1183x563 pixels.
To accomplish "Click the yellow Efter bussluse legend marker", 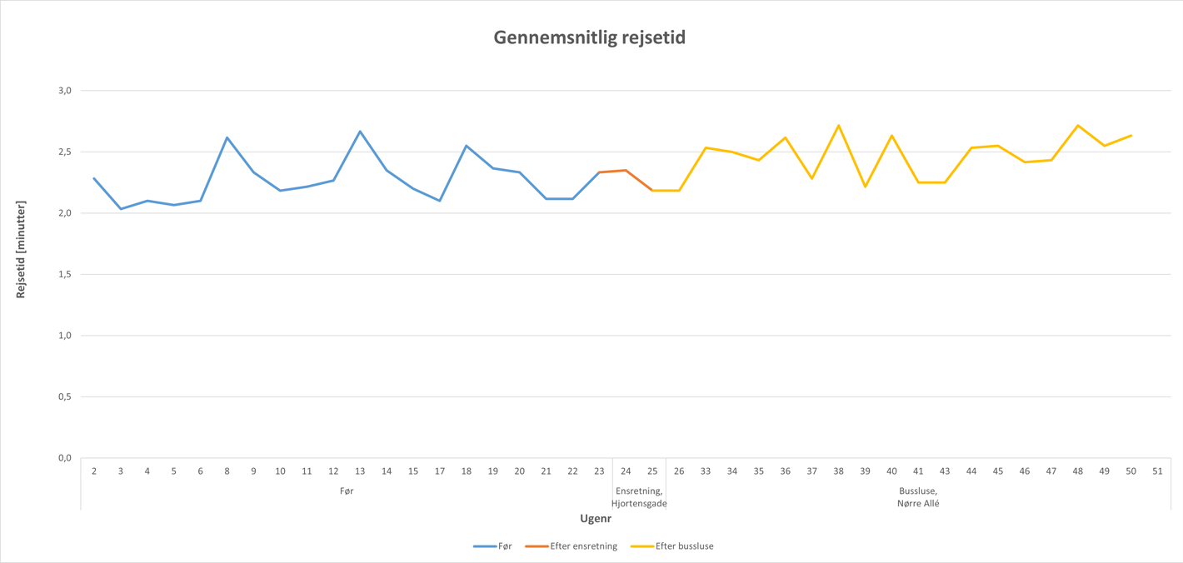I will [x=641, y=546].
